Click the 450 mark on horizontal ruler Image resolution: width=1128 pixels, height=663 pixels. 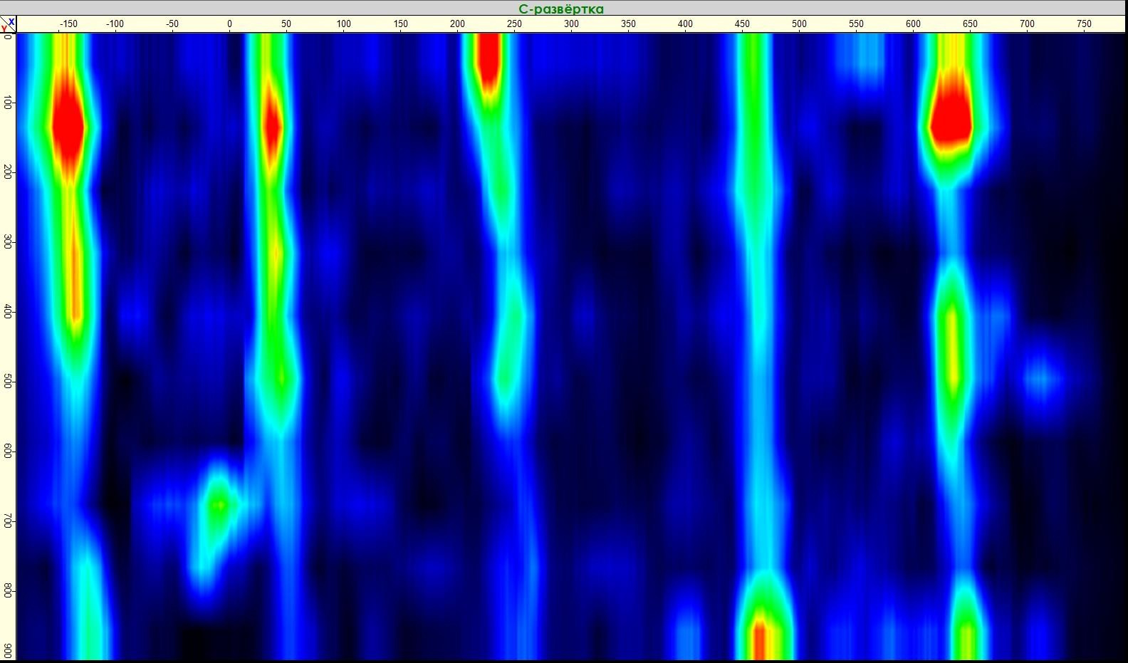pos(742,24)
